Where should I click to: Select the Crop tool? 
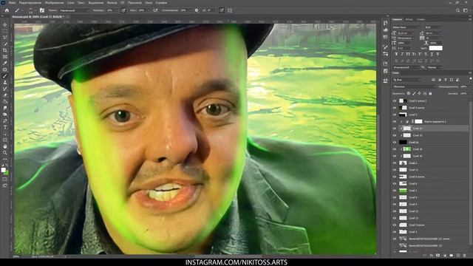[5, 50]
